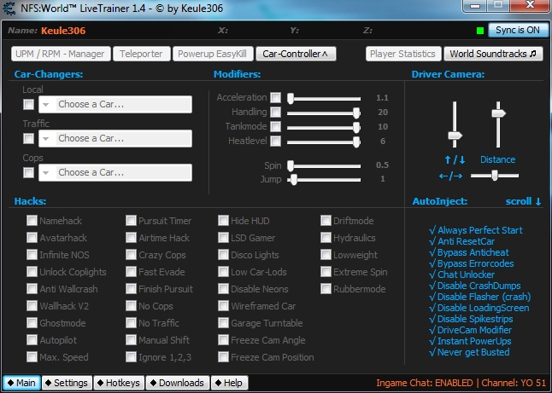Click the Tankmode slider

tap(324, 127)
